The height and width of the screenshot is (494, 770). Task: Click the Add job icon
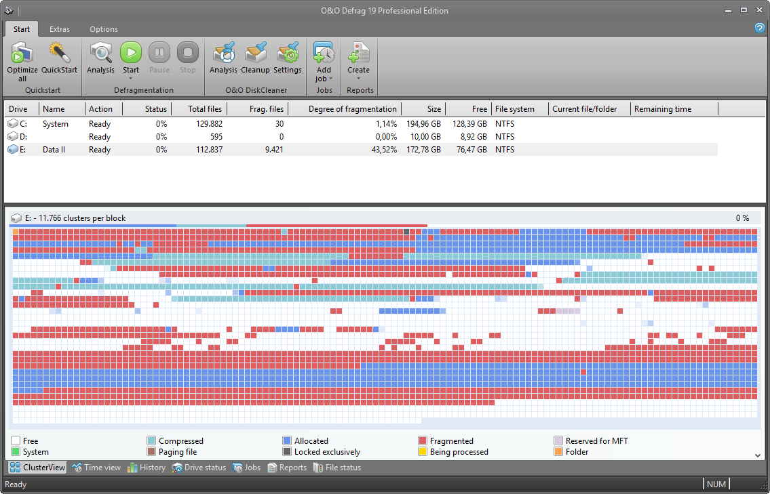pyautogui.click(x=323, y=53)
